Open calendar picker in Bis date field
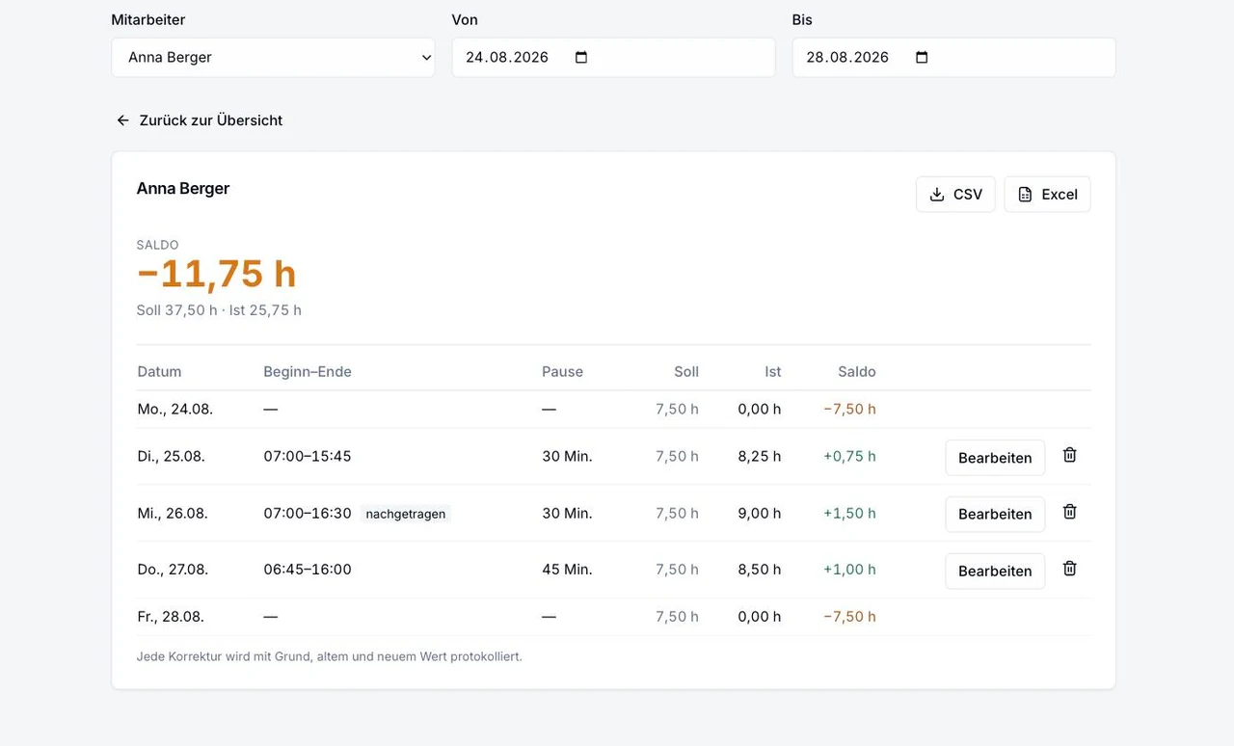 [922, 57]
